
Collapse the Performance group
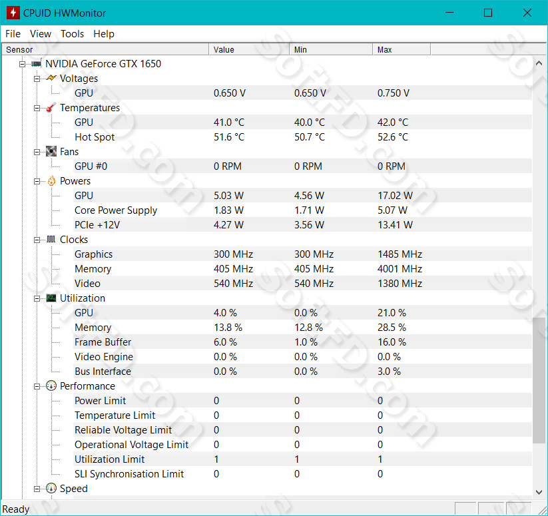37,386
